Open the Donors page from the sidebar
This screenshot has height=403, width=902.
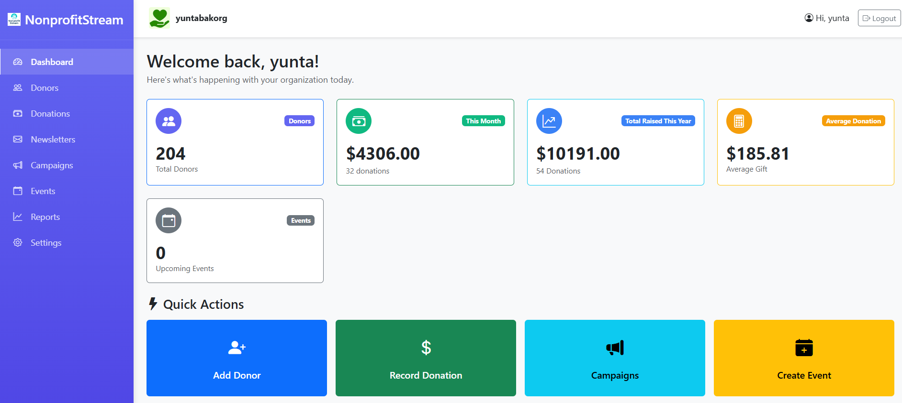[x=45, y=87]
